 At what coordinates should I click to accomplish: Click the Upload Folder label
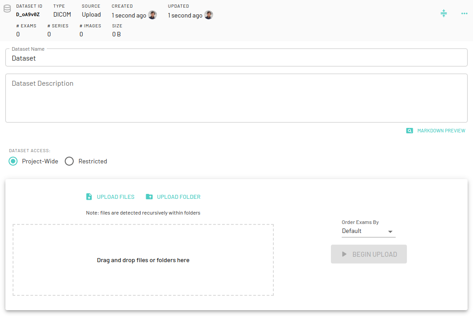point(178,197)
